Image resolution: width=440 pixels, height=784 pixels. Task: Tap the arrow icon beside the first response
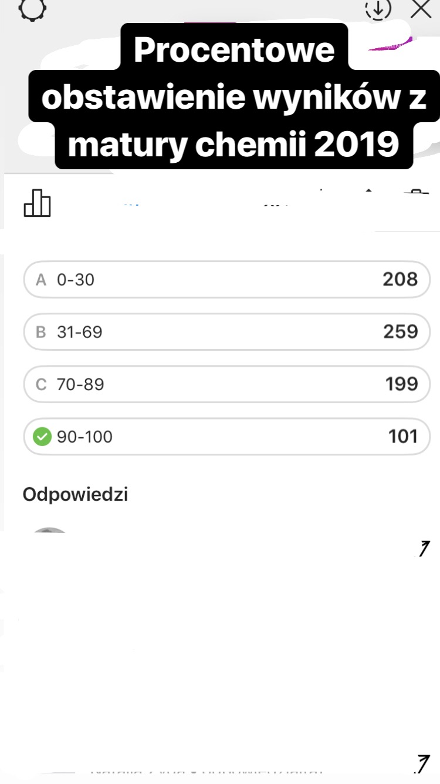point(421,549)
